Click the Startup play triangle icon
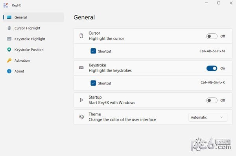This screenshot has width=236, height=156. click(81, 100)
